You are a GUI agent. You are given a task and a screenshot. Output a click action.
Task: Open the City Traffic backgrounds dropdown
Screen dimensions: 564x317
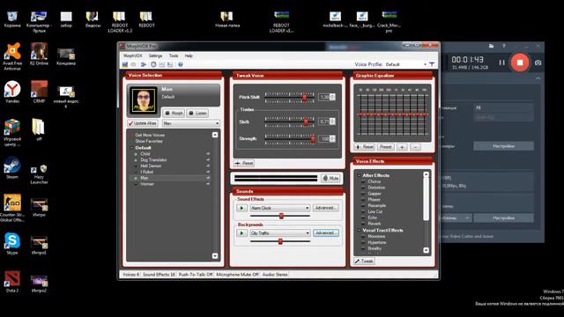click(x=280, y=233)
